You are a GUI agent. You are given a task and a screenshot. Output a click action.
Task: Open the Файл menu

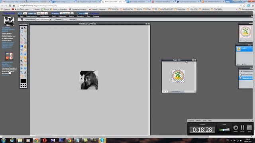tap(22, 16)
